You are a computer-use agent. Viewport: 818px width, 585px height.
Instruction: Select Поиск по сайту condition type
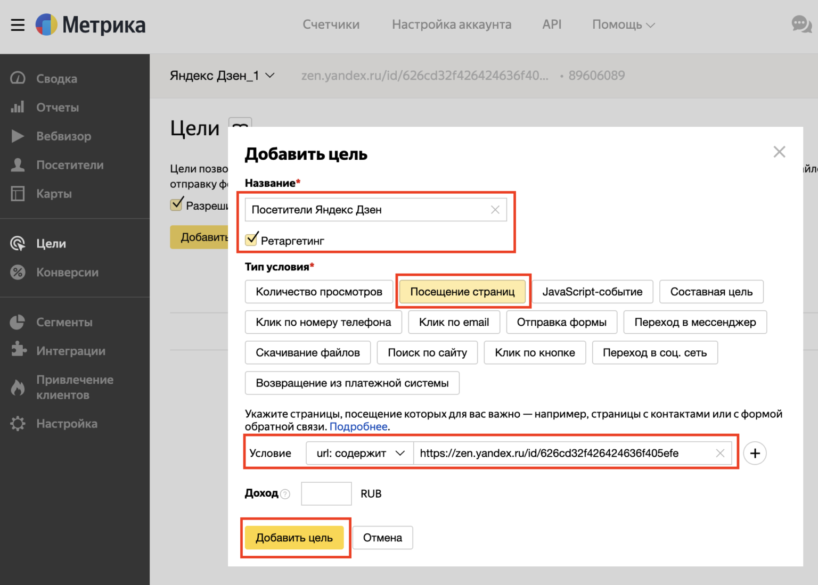427,352
